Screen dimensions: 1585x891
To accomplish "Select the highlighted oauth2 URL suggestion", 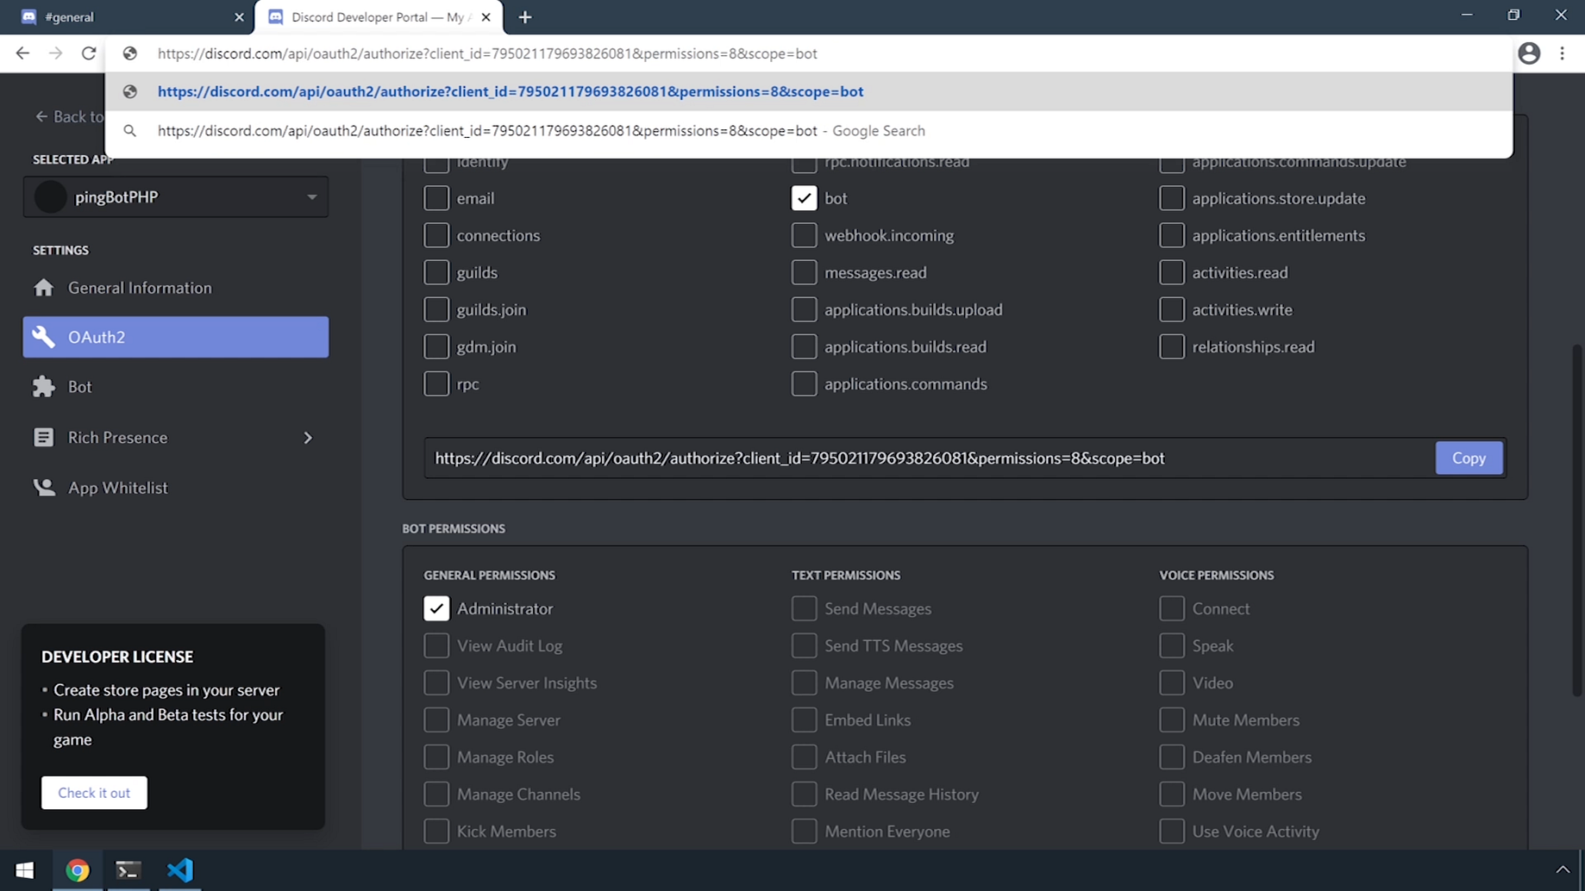I will click(x=809, y=91).
